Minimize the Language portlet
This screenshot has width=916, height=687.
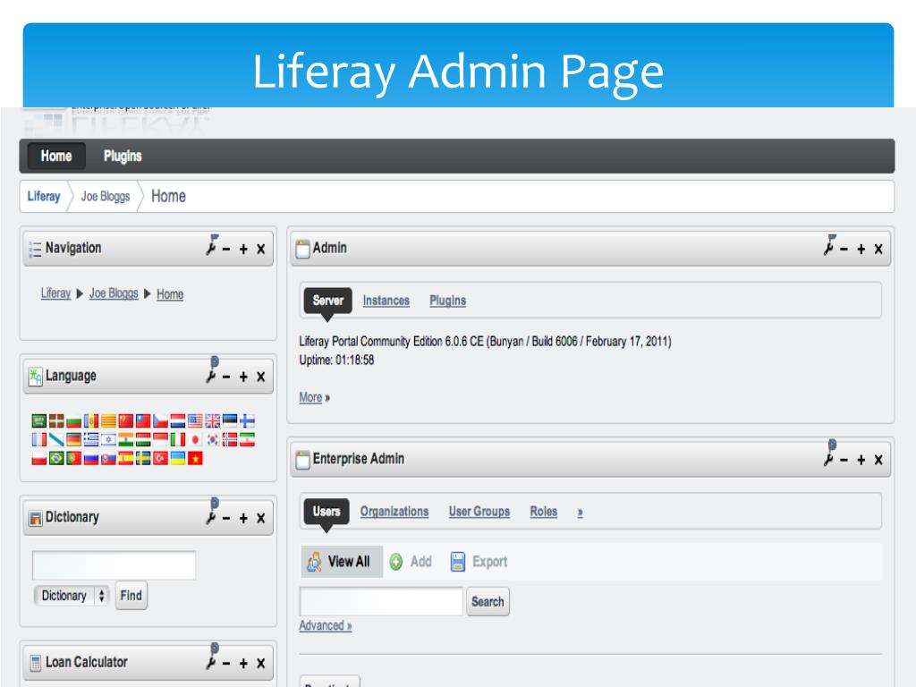(x=226, y=377)
